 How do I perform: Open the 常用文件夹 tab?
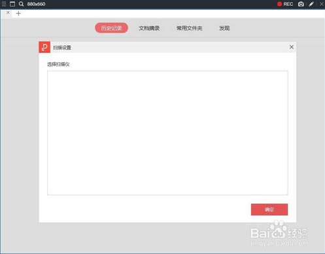click(189, 28)
